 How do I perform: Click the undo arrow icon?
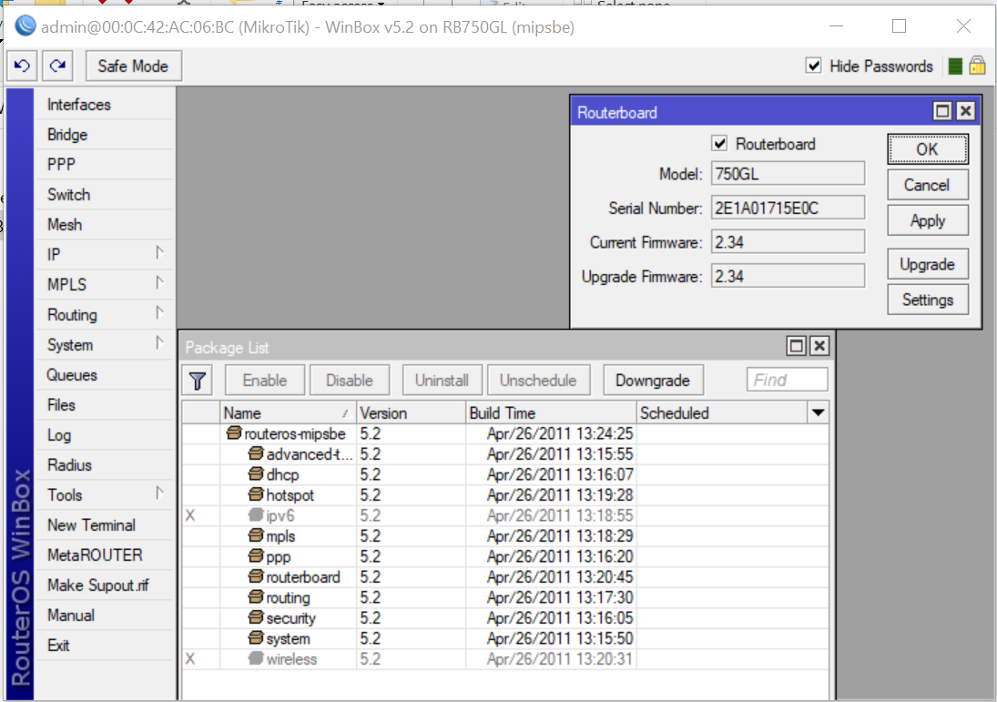coord(21,66)
